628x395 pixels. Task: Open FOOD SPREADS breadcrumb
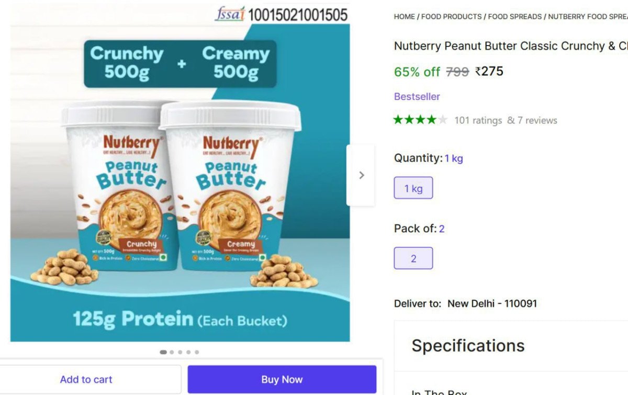514,16
